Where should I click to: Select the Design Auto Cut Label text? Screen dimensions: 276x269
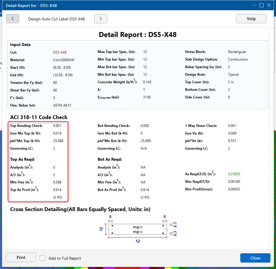tap(56, 19)
